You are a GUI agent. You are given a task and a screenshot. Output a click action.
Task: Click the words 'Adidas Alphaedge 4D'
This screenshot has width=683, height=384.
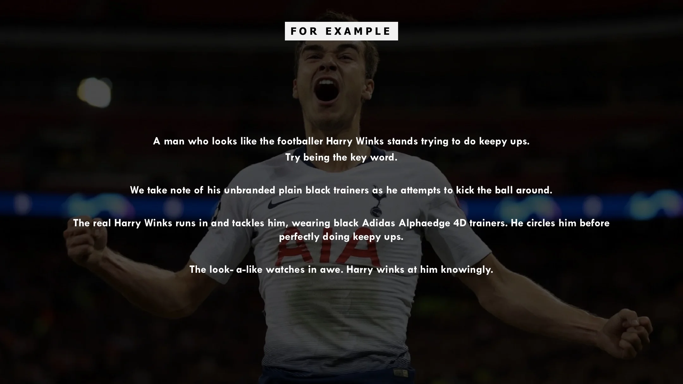point(414,223)
